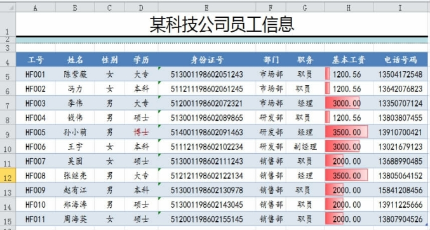
Task: Click the 性别 header cell
Action: [x=109, y=60]
